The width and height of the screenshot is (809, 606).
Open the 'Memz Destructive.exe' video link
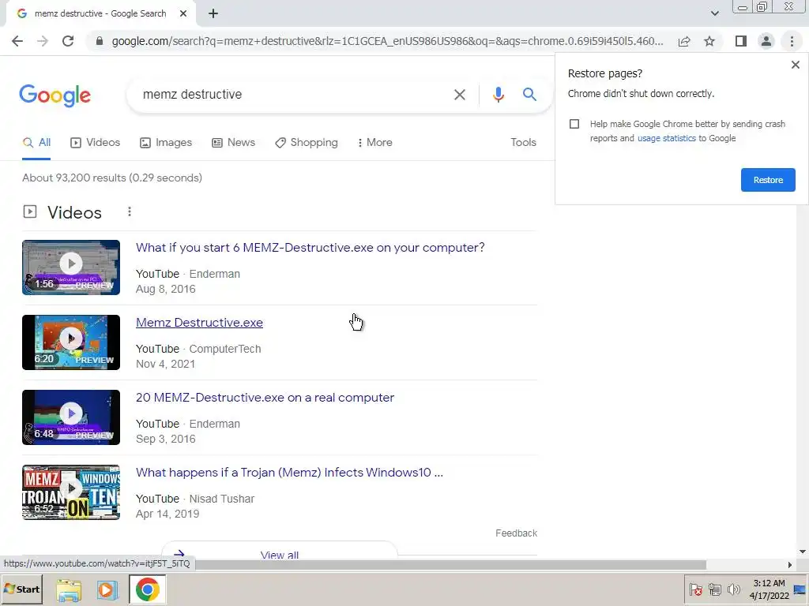click(x=199, y=323)
